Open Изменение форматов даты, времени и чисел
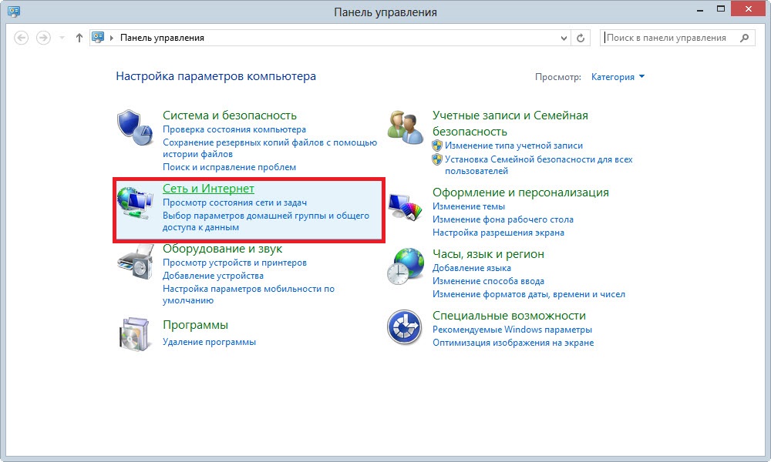 click(x=529, y=295)
